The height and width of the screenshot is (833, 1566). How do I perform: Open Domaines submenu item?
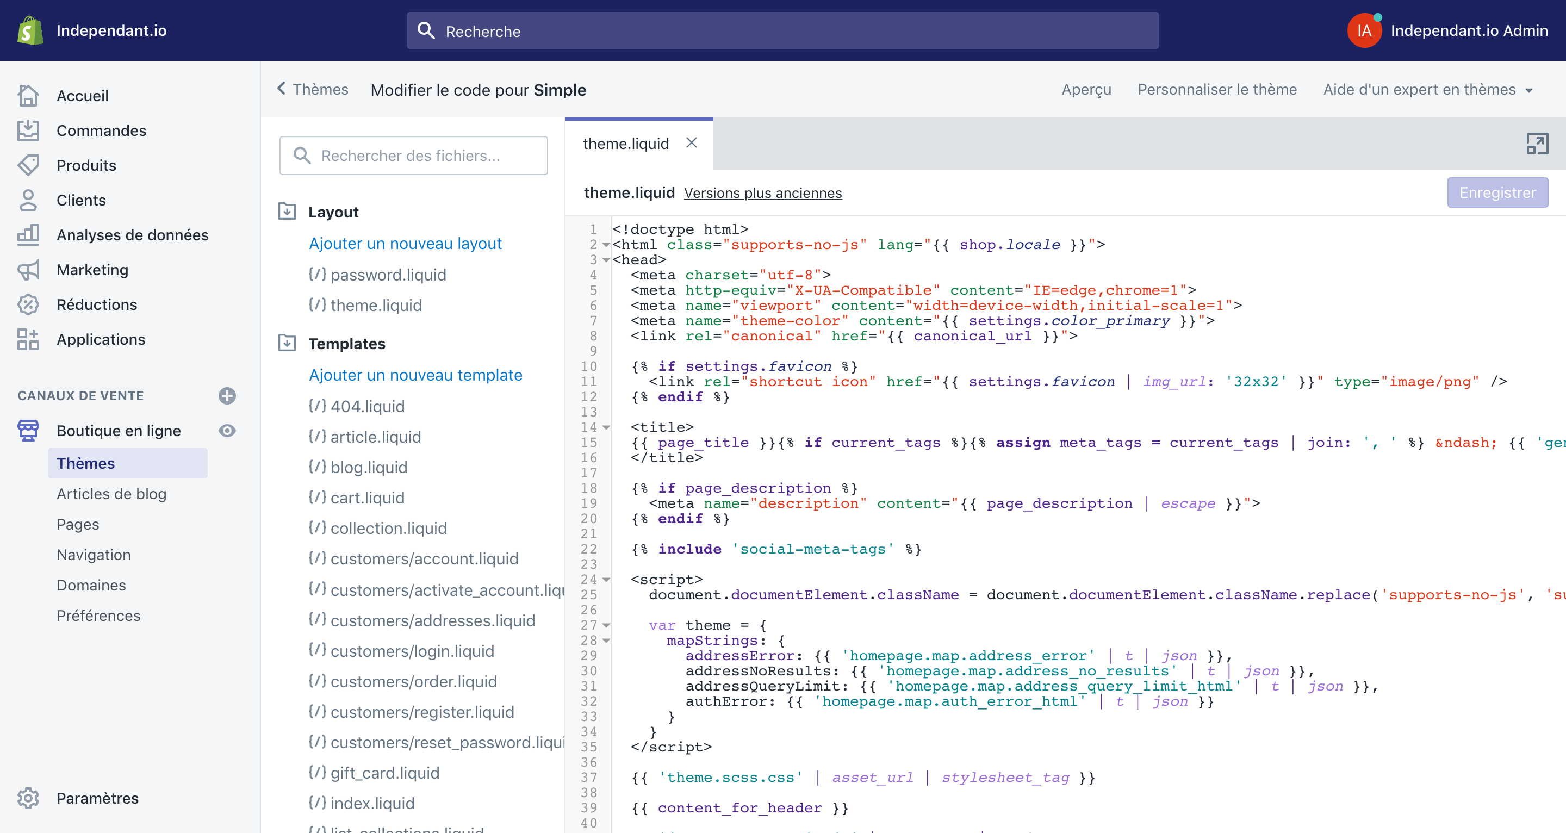91,585
